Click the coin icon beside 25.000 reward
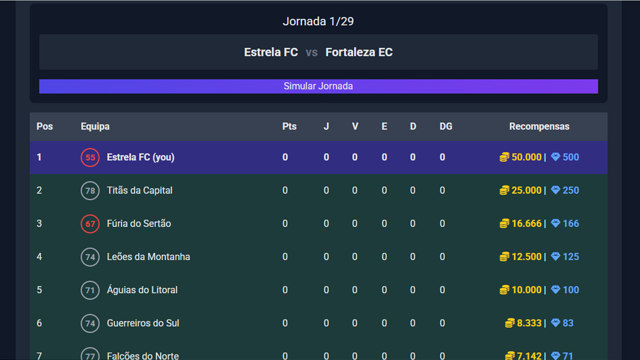Screen dimensions: 640x360 504,190
